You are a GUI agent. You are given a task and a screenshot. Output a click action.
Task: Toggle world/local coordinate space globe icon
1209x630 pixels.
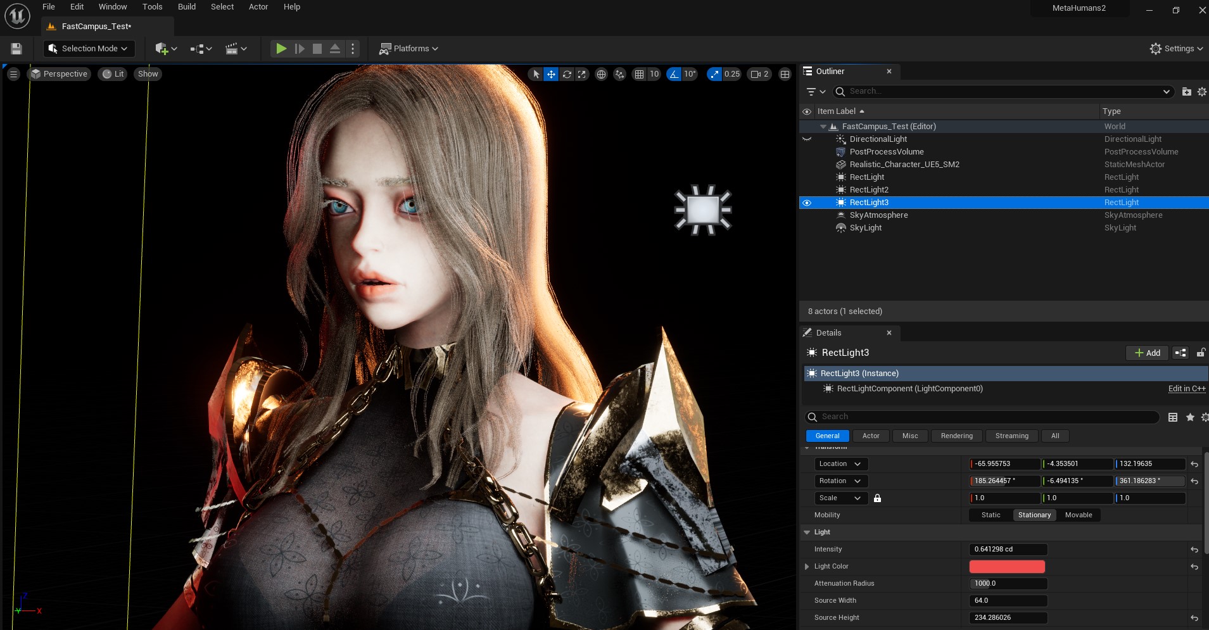pos(601,74)
